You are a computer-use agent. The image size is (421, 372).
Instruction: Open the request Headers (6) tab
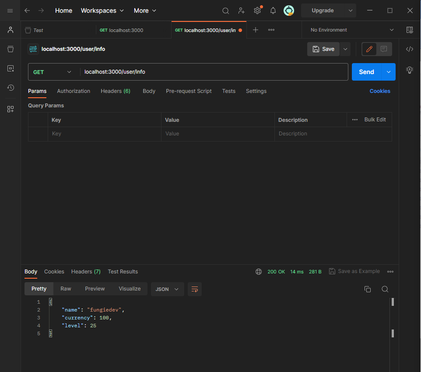(x=116, y=91)
